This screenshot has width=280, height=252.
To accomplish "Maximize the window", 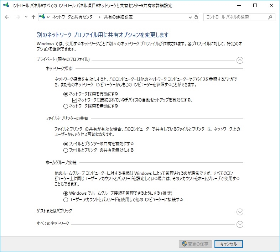I will tap(255, 5).
